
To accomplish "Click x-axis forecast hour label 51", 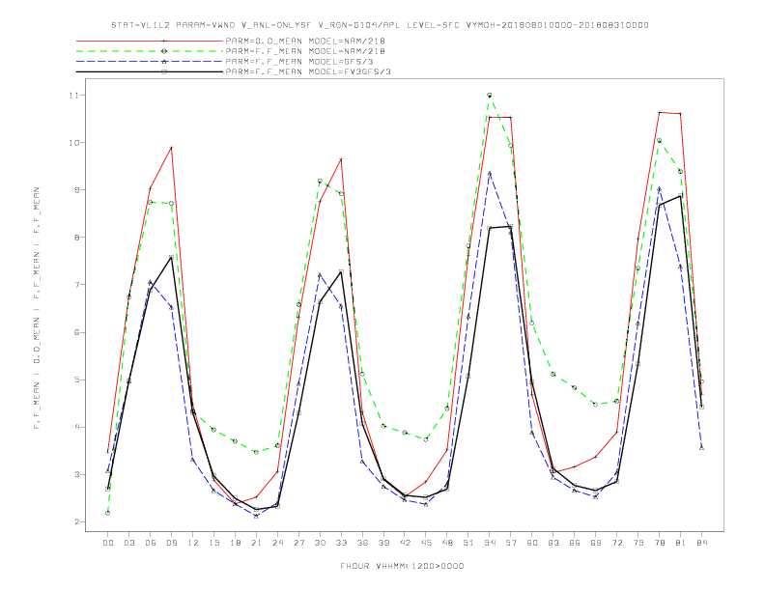I will coord(468,543).
